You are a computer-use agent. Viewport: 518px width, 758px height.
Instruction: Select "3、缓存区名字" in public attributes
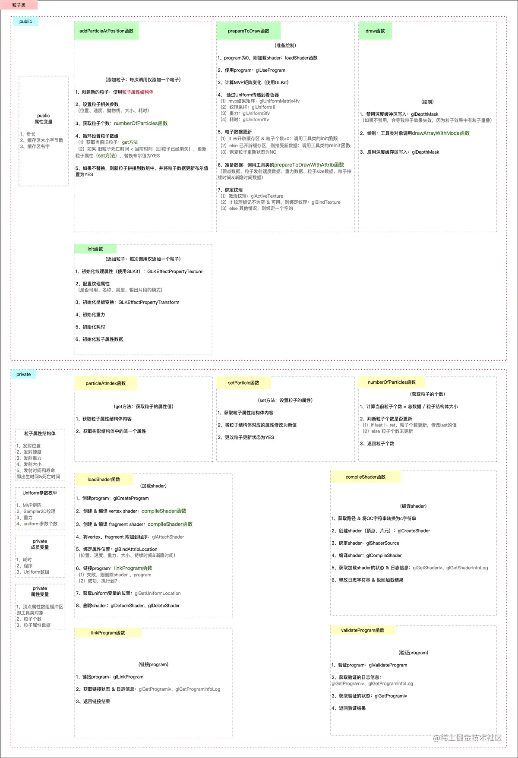pyautogui.click(x=35, y=146)
